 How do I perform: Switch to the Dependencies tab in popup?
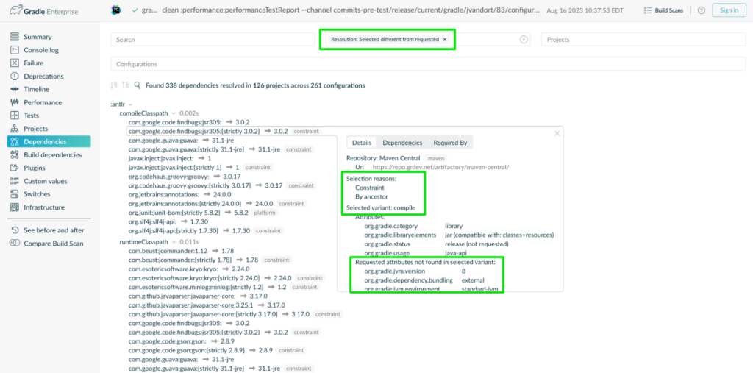click(402, 143)
